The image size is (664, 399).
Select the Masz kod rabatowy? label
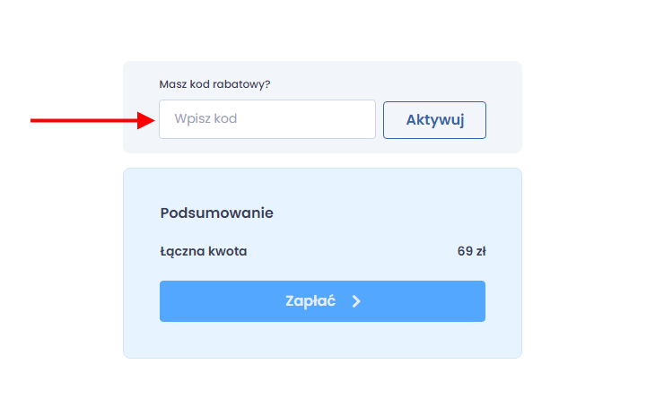[x=214, y=84]
